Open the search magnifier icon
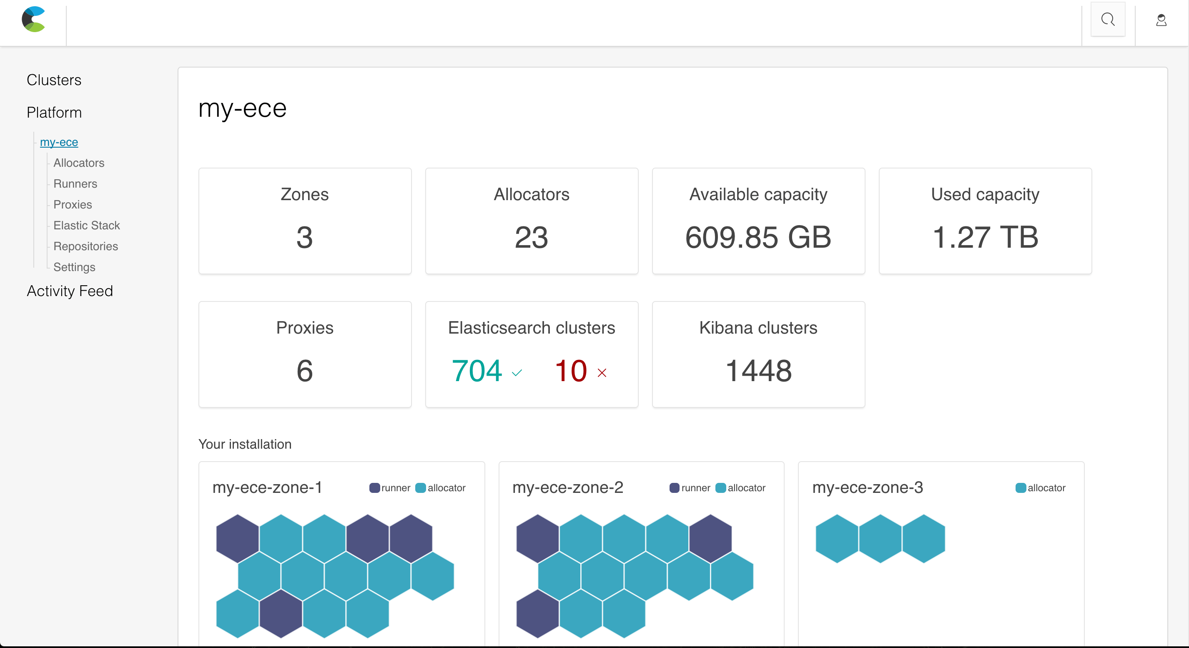Screen dimensions: 1189x648 [x=1107, y=19]
